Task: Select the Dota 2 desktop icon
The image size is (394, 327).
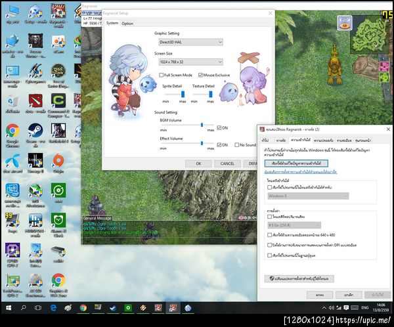Action: tap(35, 103)
